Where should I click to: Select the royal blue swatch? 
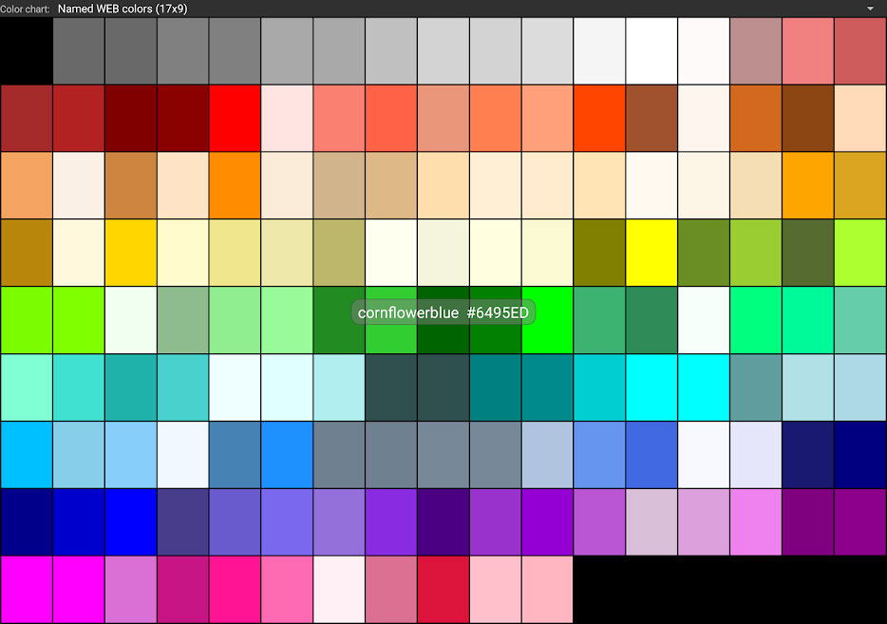(x=651, y=454)
